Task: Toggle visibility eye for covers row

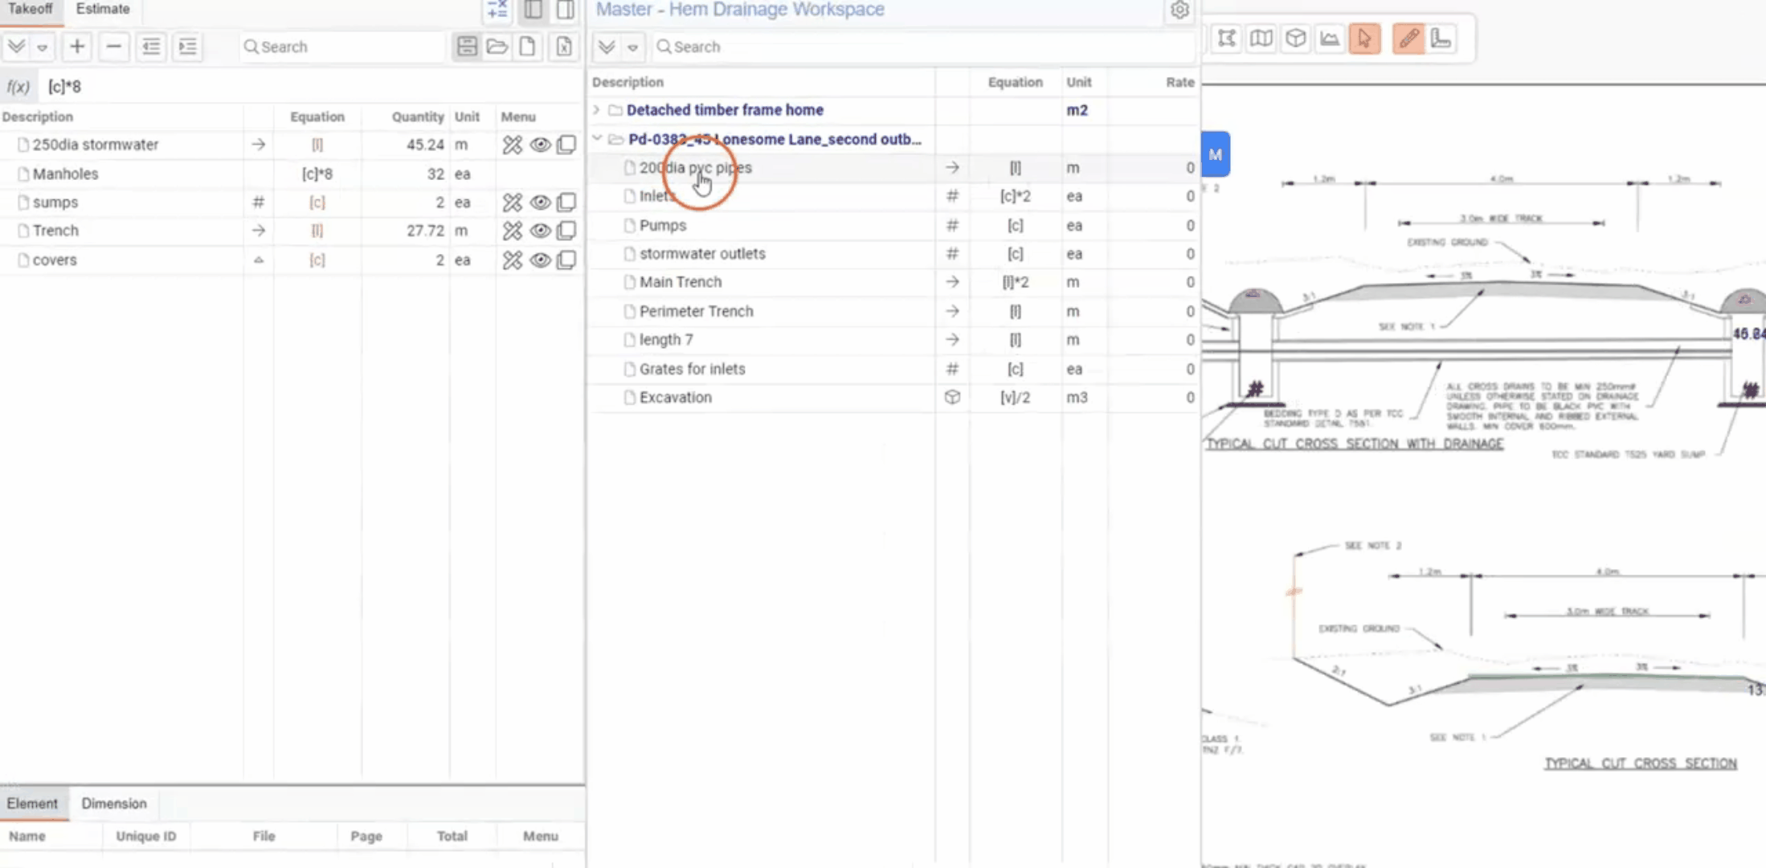Action: (x=540, y=260)
